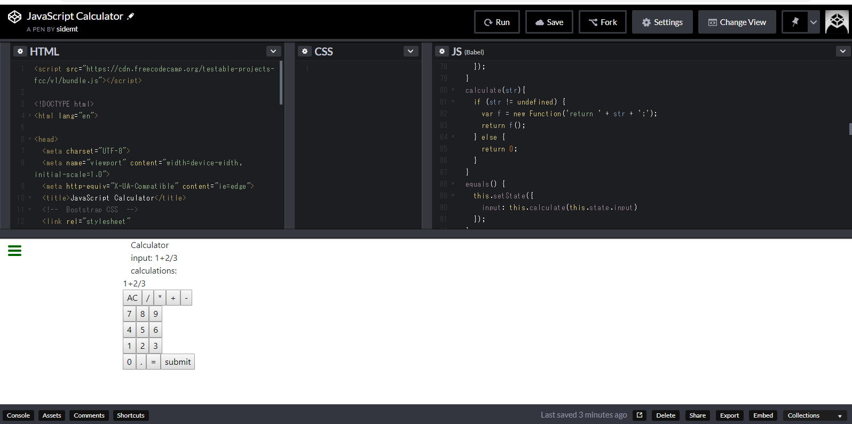Click calculator digit 2
The width and height of the screenshot is (852, 424).
coord(143,346)
